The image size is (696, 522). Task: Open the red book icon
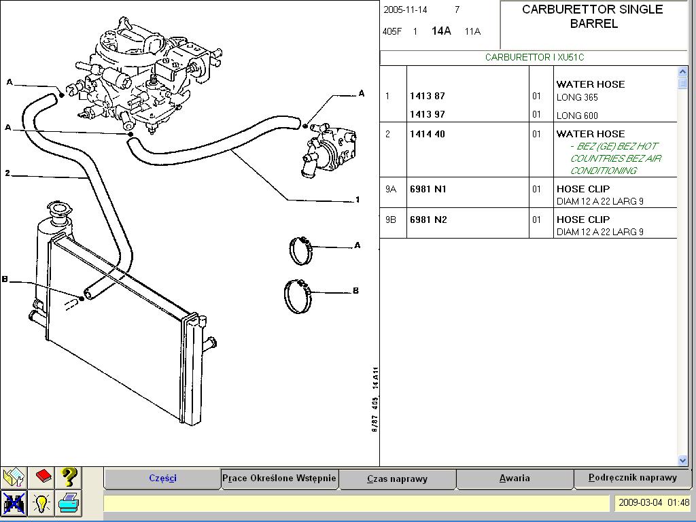[x=42, y=477]
